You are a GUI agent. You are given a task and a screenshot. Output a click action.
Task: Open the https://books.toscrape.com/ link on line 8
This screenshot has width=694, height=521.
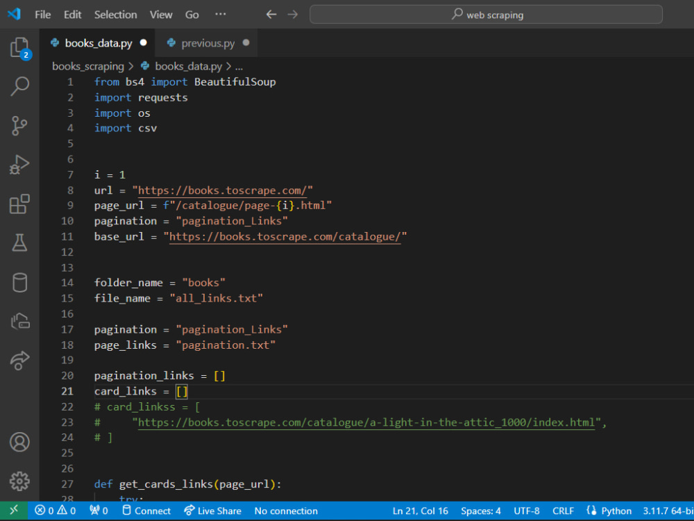tap(222, 190)
